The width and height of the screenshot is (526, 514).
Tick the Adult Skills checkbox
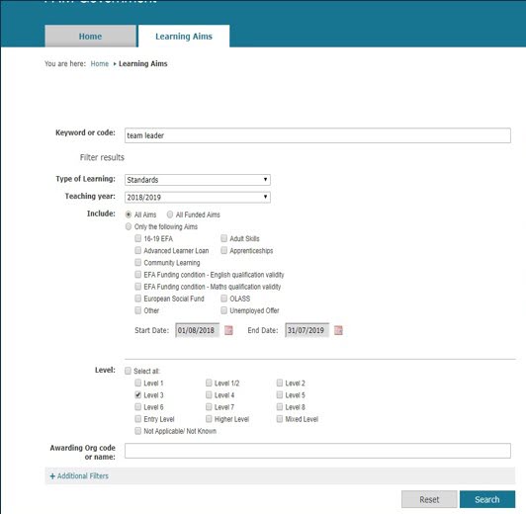pyautogui.click(x=223, y=238)
